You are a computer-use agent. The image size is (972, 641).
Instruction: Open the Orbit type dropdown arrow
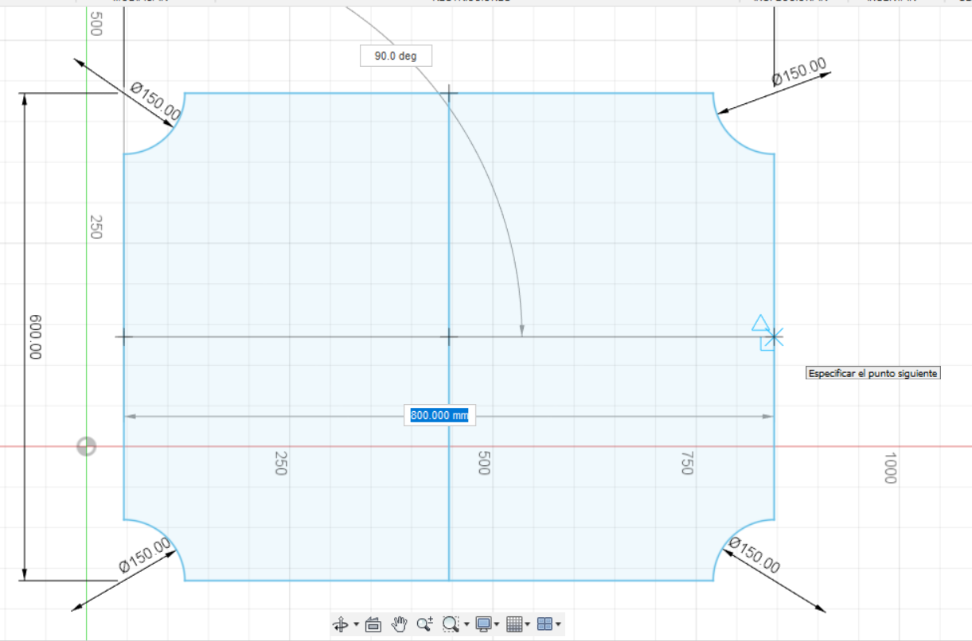tap(357, 624)
